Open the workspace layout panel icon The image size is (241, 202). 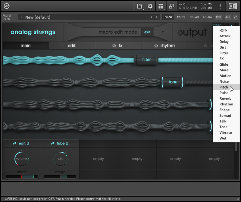pyautogui.click(x=161, y=6)
